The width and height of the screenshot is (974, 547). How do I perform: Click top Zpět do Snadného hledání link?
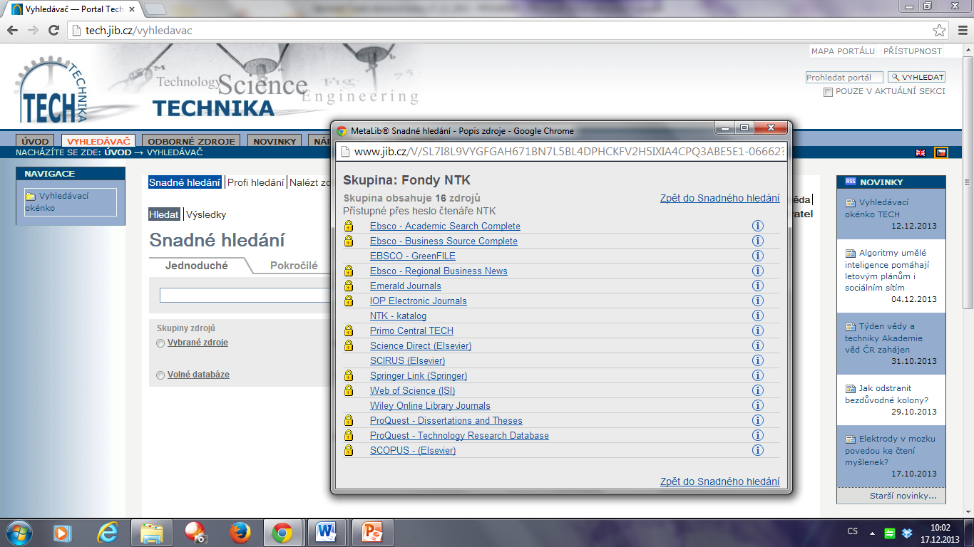click(719, 198)
